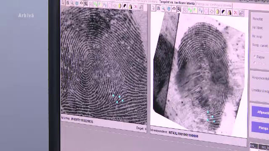The width and height of the screenshot is (269, 151).
Task: Click the 'Id Urma: IF439T1103220035' label
Action: pos(77,120)
